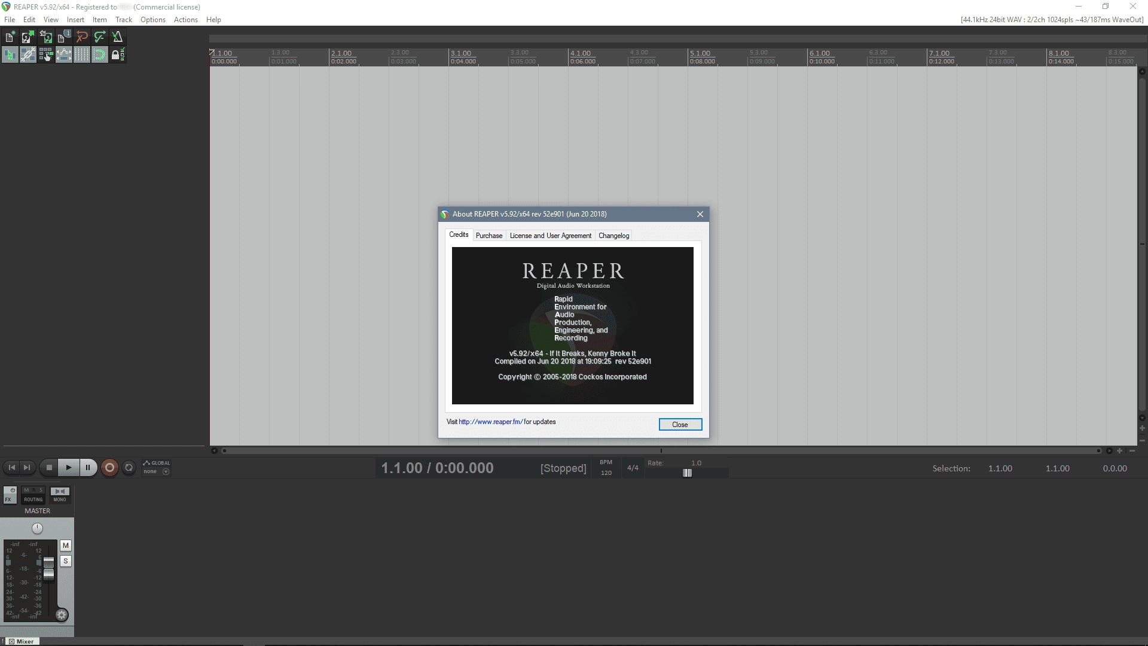Go to project start transport button

[x=12, y=468]
